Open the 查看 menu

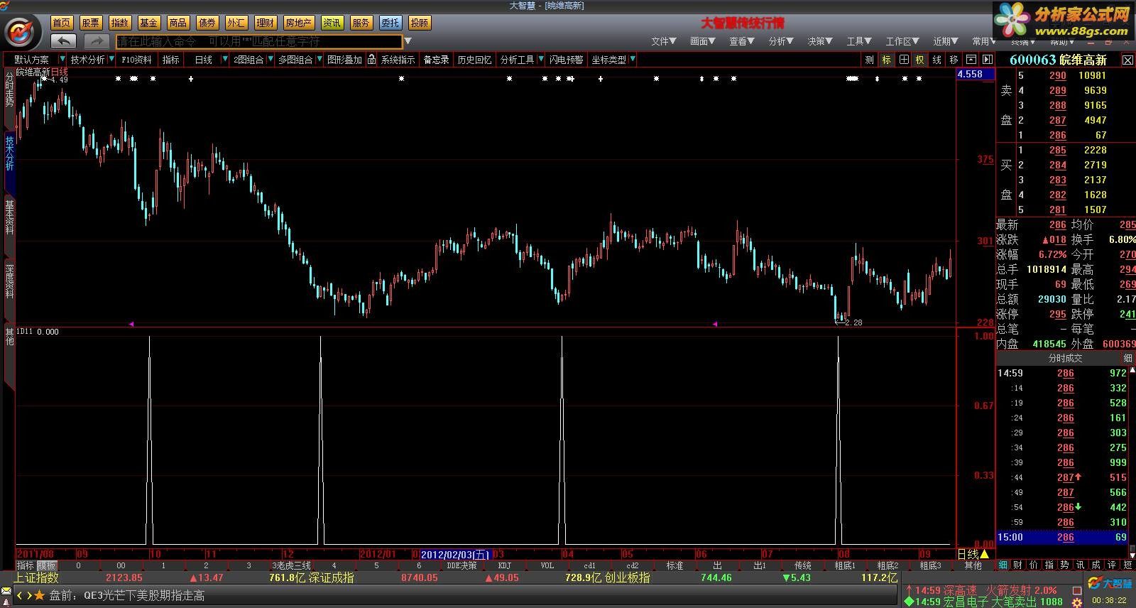click(742, 41)
